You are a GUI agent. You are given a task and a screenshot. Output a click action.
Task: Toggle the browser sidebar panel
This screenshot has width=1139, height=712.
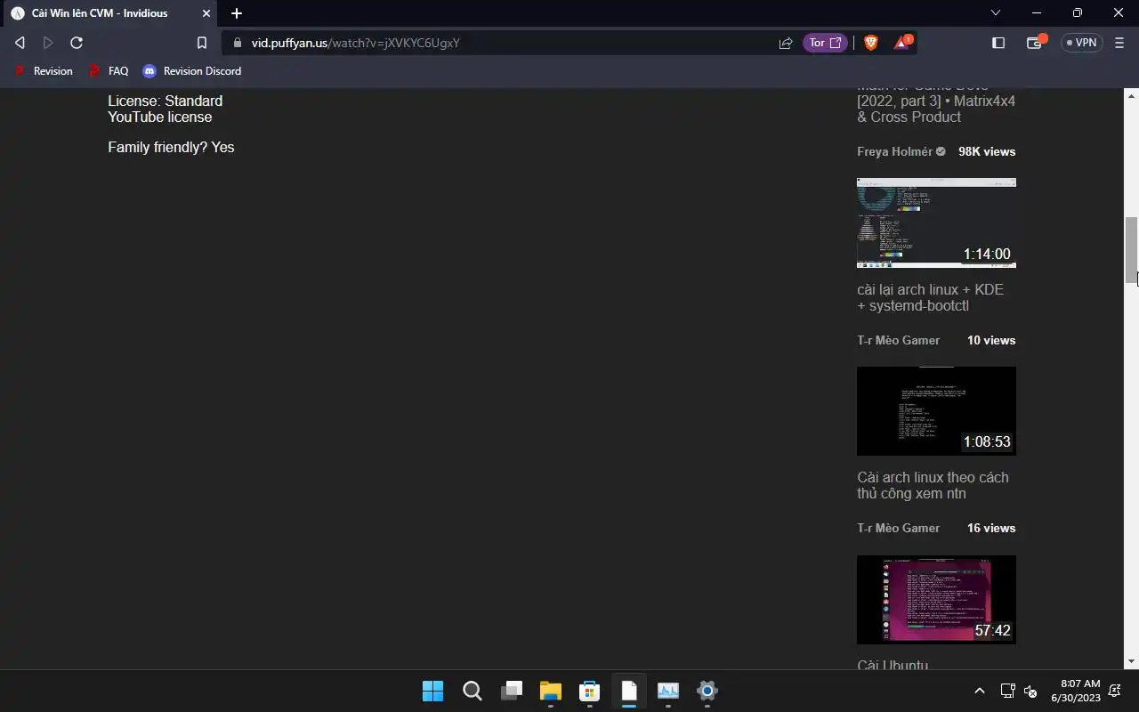(998, 43)
